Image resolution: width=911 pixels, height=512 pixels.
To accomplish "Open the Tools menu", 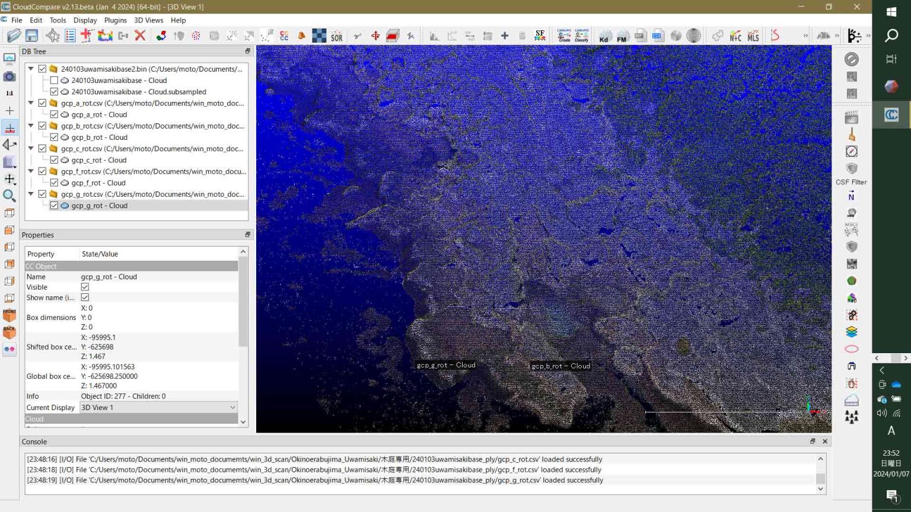I will 58,20.
